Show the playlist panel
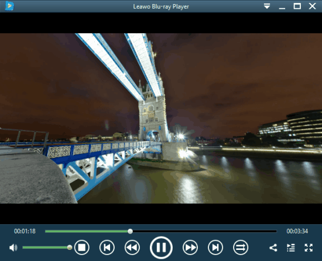 291,248
